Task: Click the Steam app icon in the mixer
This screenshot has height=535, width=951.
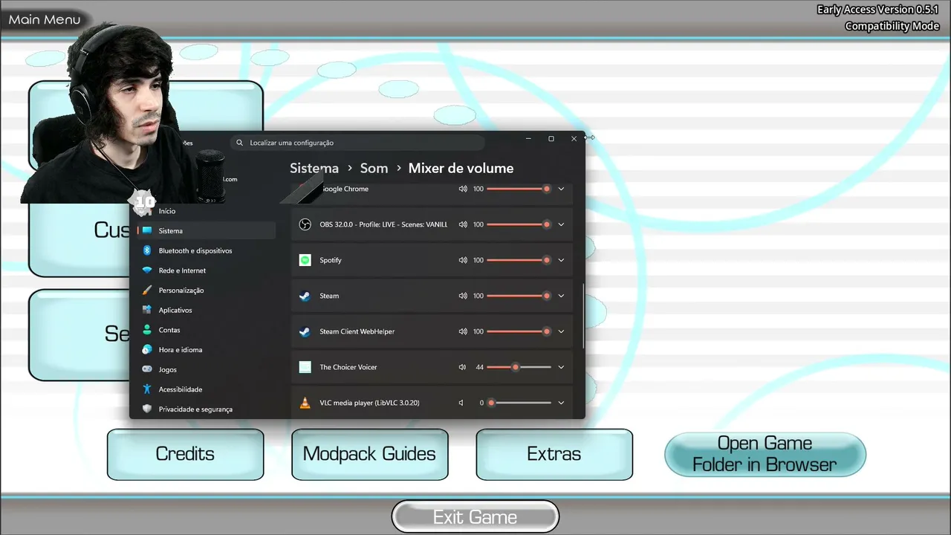Action: click(305, 296)
